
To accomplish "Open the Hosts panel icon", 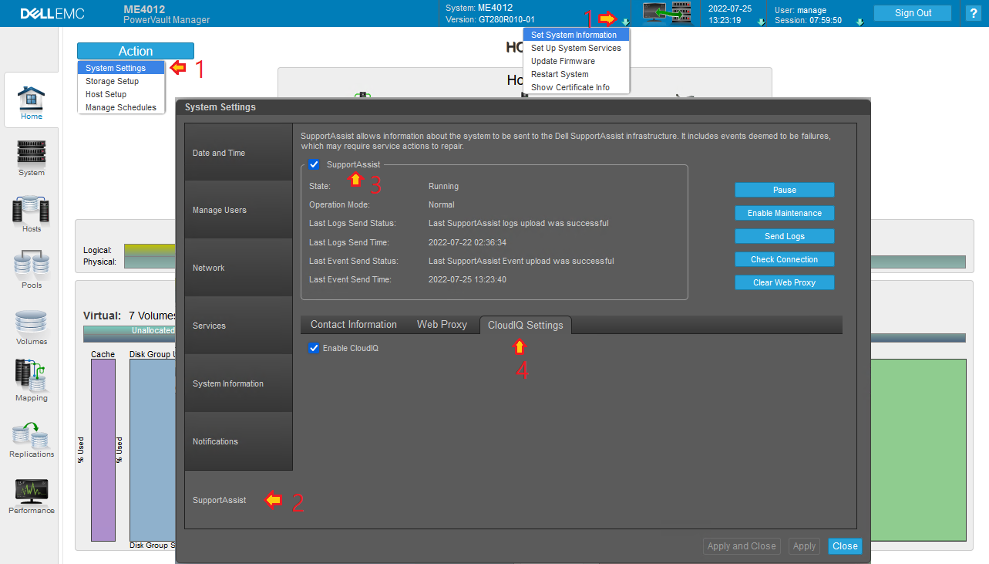I will (31, 210).
